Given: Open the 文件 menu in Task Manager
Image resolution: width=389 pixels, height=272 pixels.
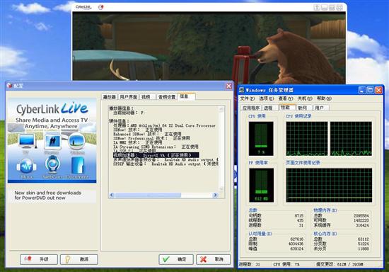Looking at the screenshot, I should 247,98.
